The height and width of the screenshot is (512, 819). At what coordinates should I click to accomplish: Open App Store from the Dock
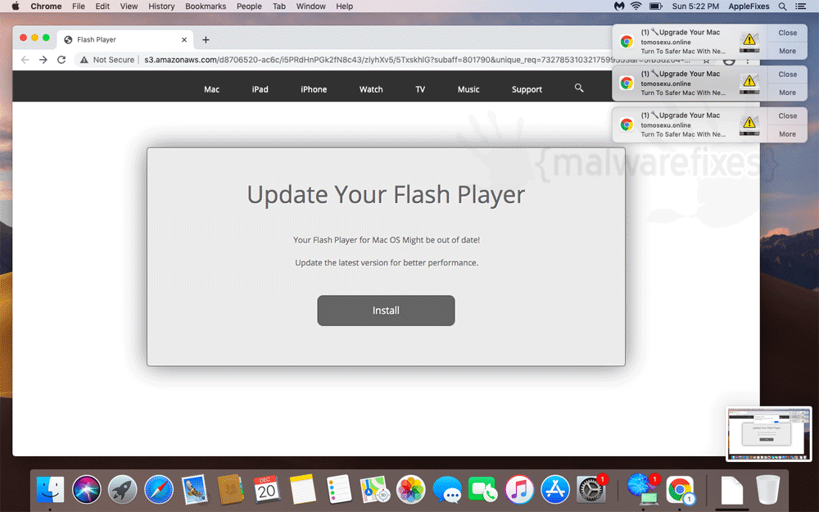555,490
